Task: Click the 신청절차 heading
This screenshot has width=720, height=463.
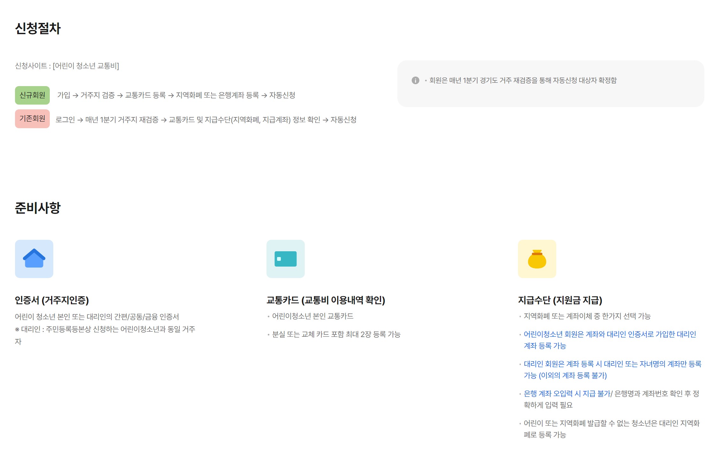Action: click(38, 28)
